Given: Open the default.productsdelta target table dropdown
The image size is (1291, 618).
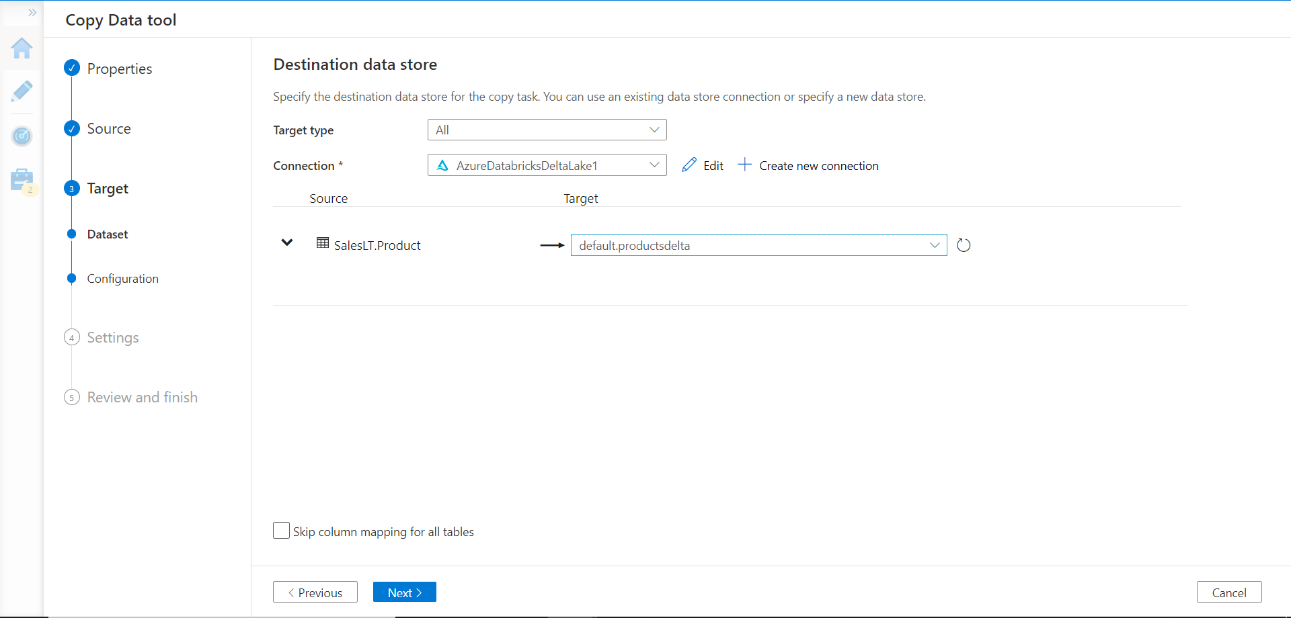Looking at the screenshot, I should 758,245.
